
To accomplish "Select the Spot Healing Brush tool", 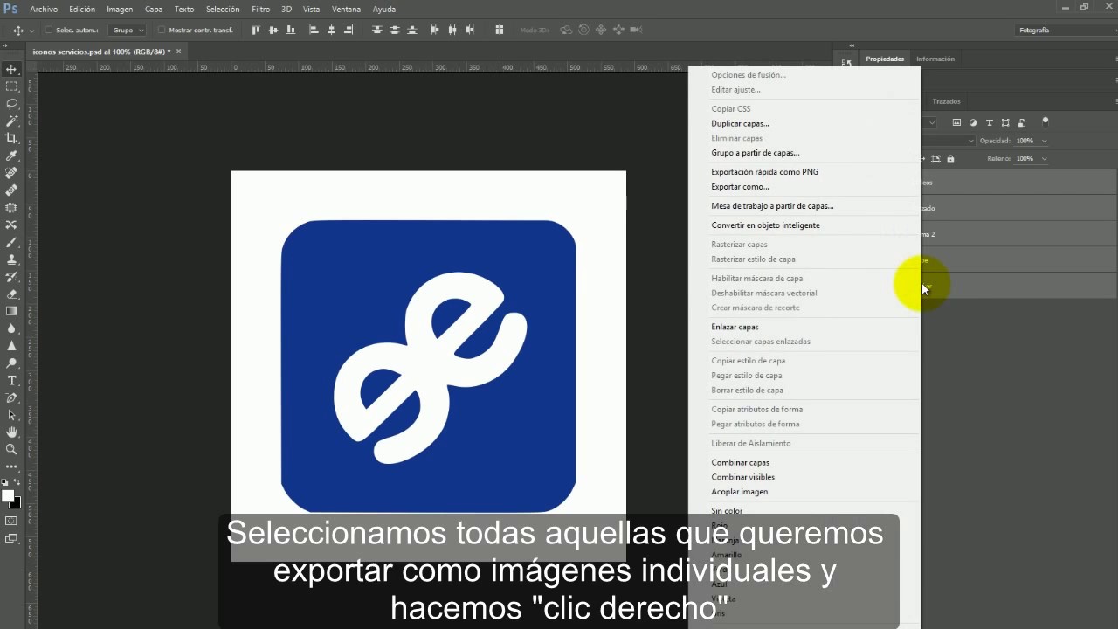I will tap(11, 173).
